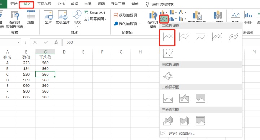Click 获取加载项 button
The width and height of the screenshot is (260, 140).
pyautogui.click(x=125, y=15)
